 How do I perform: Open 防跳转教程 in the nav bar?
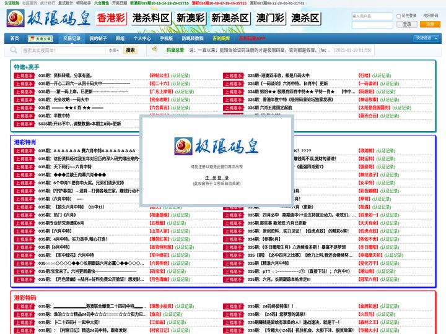193,38
